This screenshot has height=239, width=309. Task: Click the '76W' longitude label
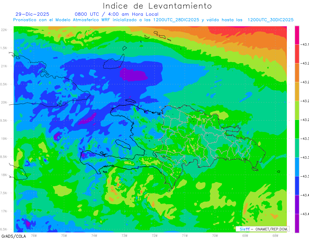tap(34, 235)
